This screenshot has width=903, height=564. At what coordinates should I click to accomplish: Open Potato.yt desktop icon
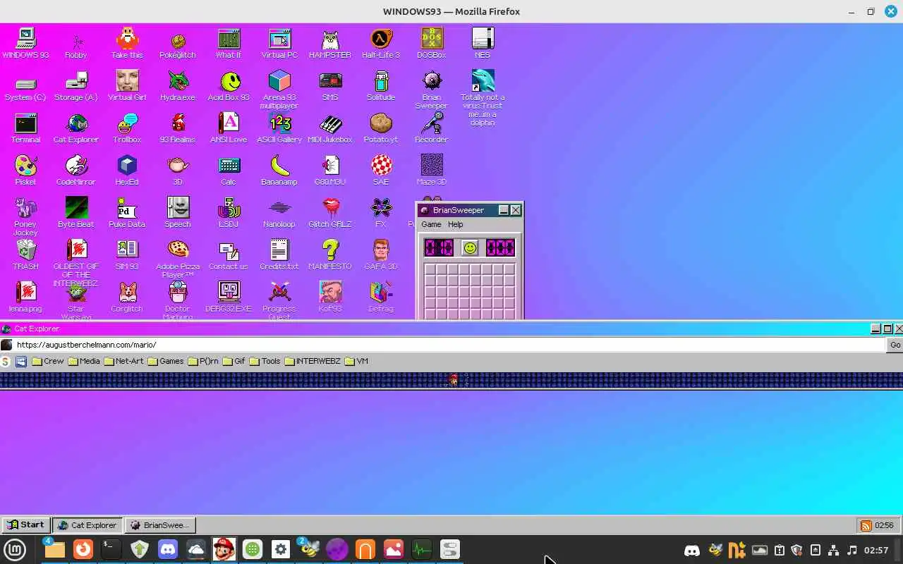tap(381, 128)
